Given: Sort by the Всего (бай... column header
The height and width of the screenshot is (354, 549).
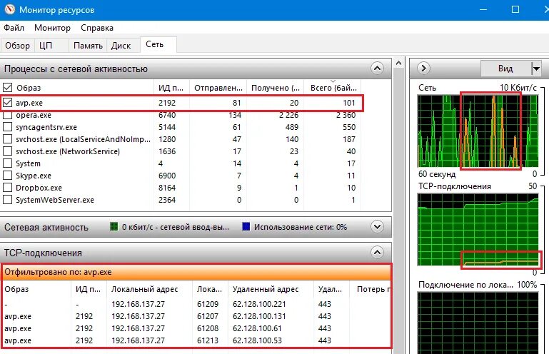Looking at the screenshot, I should click(x=333, y=88).
